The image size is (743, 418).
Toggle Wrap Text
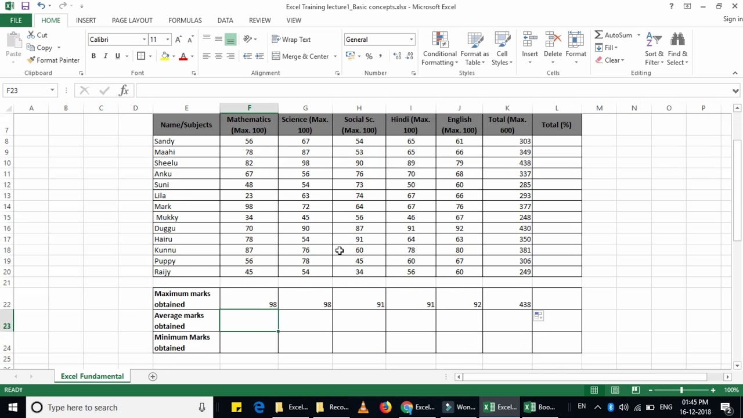click(x=291, y=39)
